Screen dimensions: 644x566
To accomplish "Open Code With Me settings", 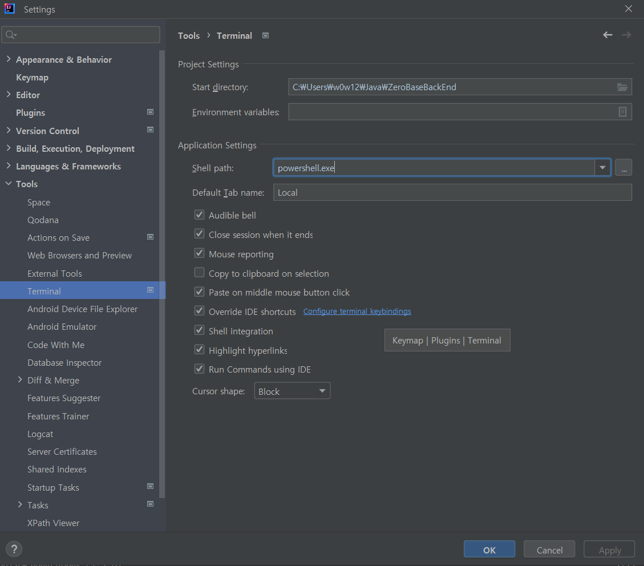I will pos(56,345).
